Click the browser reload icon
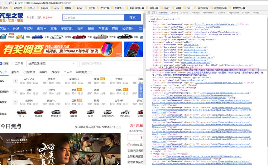 (10, 3)
